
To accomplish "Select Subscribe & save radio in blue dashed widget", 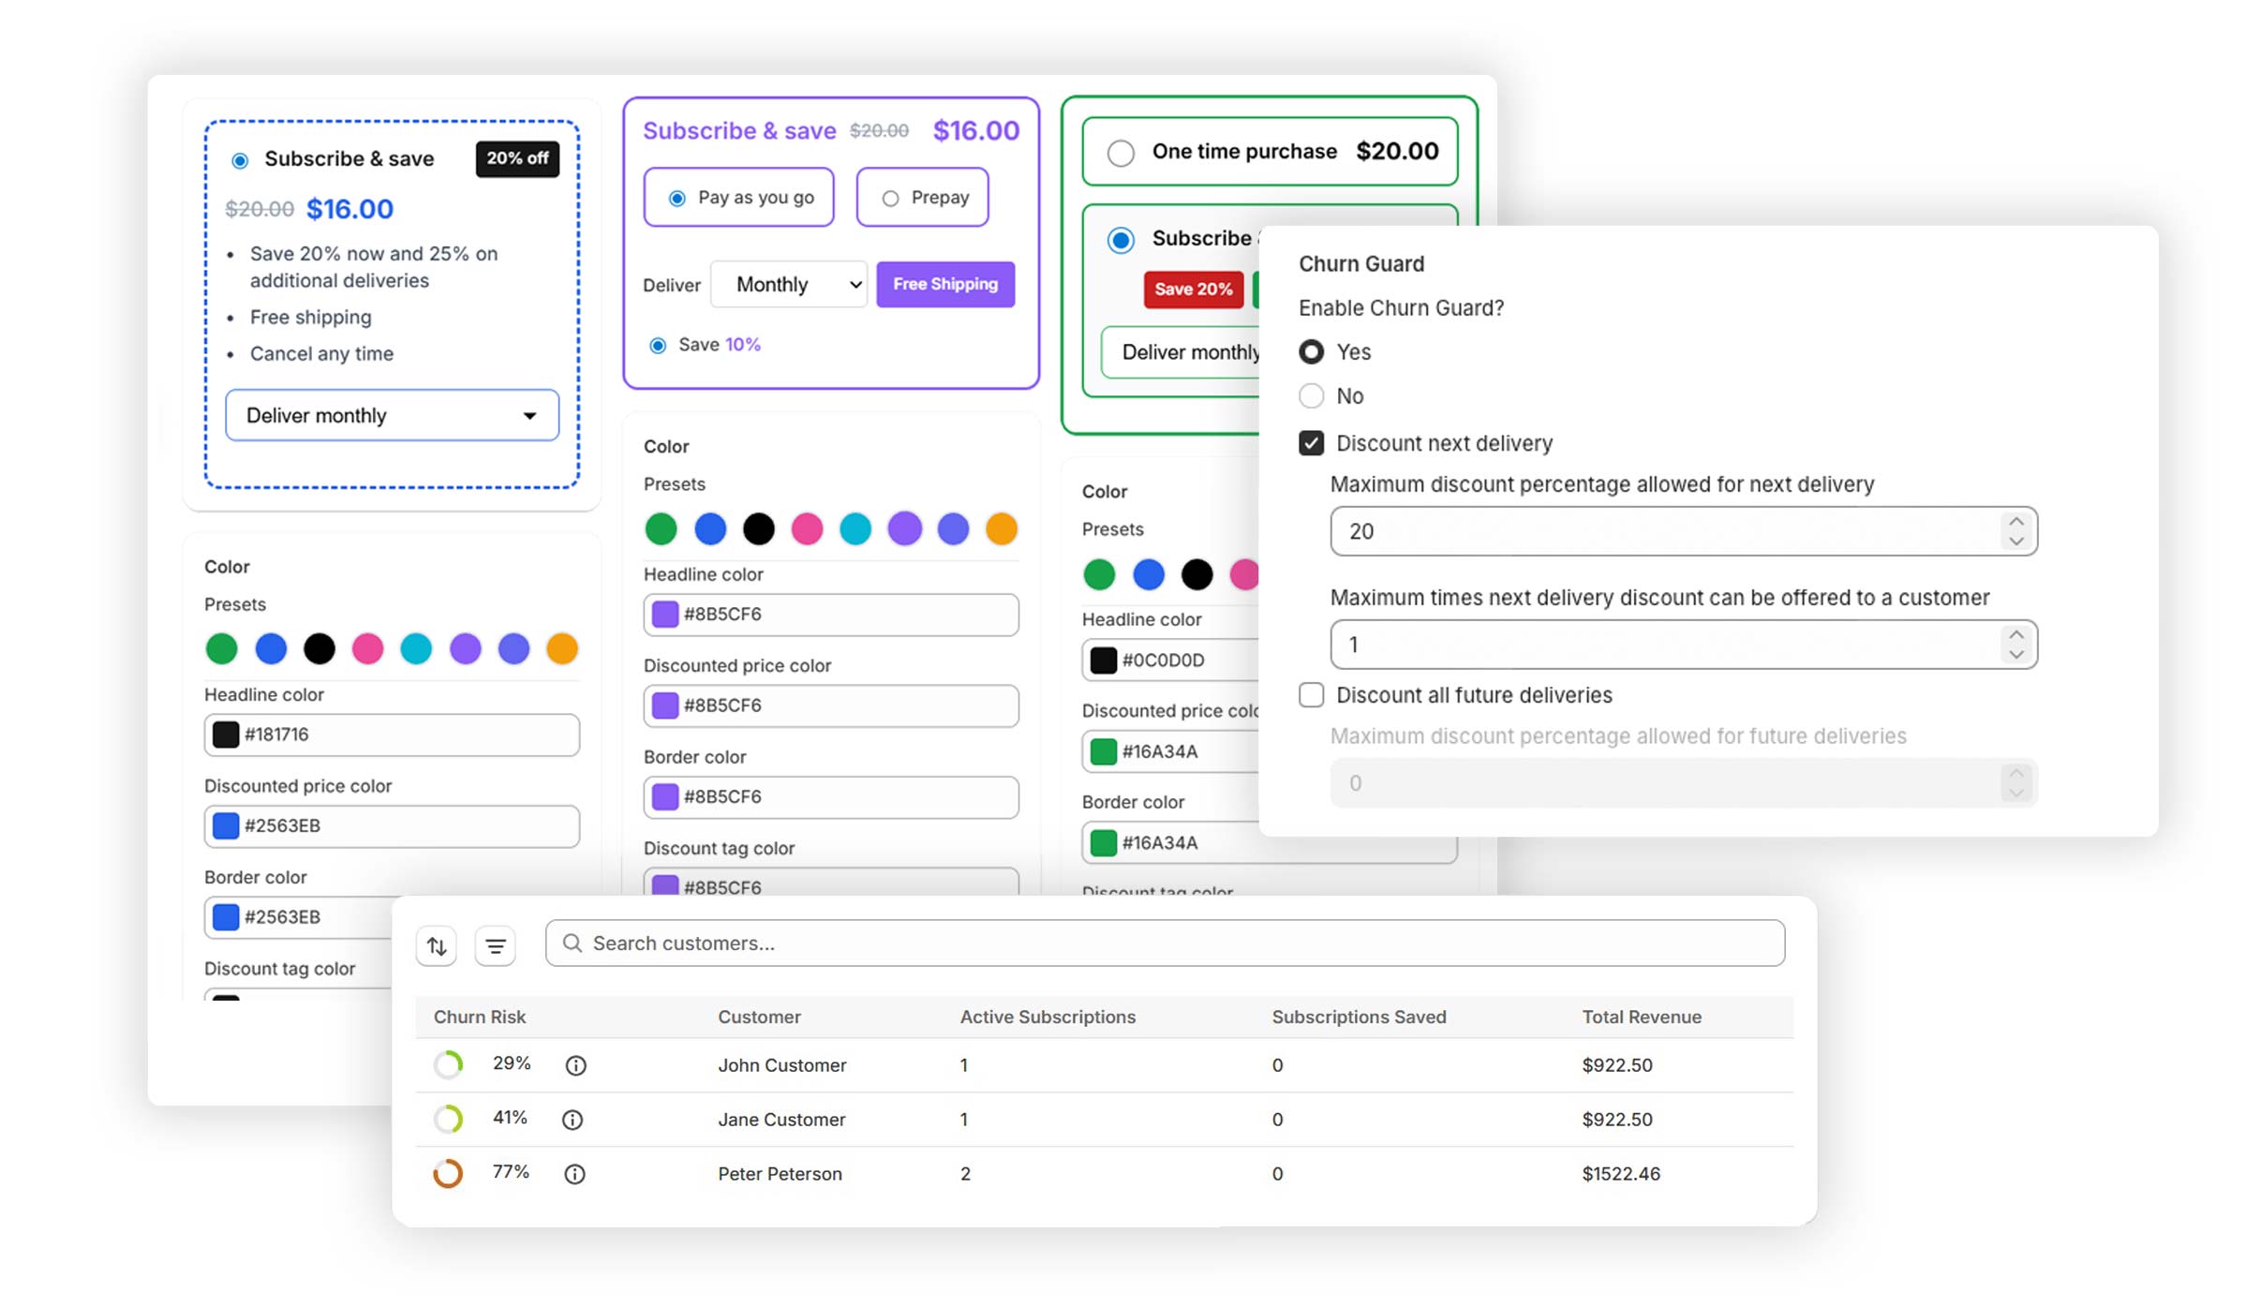I will (x=240, y=160).
